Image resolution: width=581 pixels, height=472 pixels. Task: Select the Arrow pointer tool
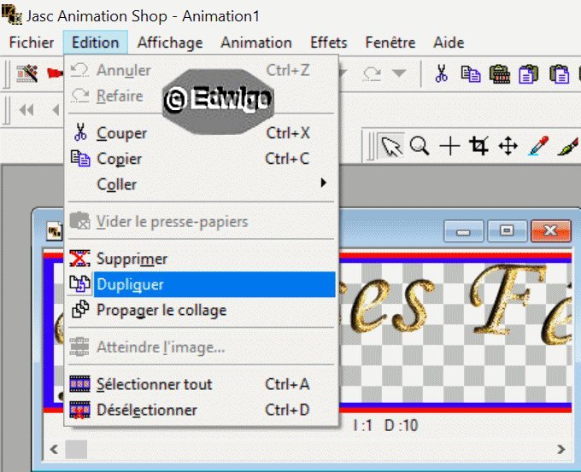click(391, 147)
